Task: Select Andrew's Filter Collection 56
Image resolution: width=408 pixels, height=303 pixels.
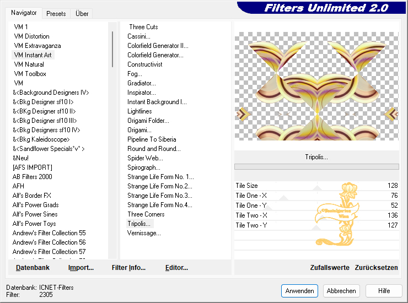Action: coord(49,242)
